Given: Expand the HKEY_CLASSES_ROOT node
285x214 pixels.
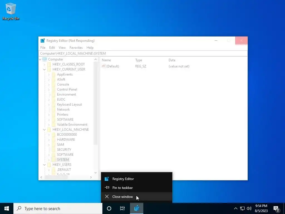Looking at the screenshot, I should tap(44, 64).
